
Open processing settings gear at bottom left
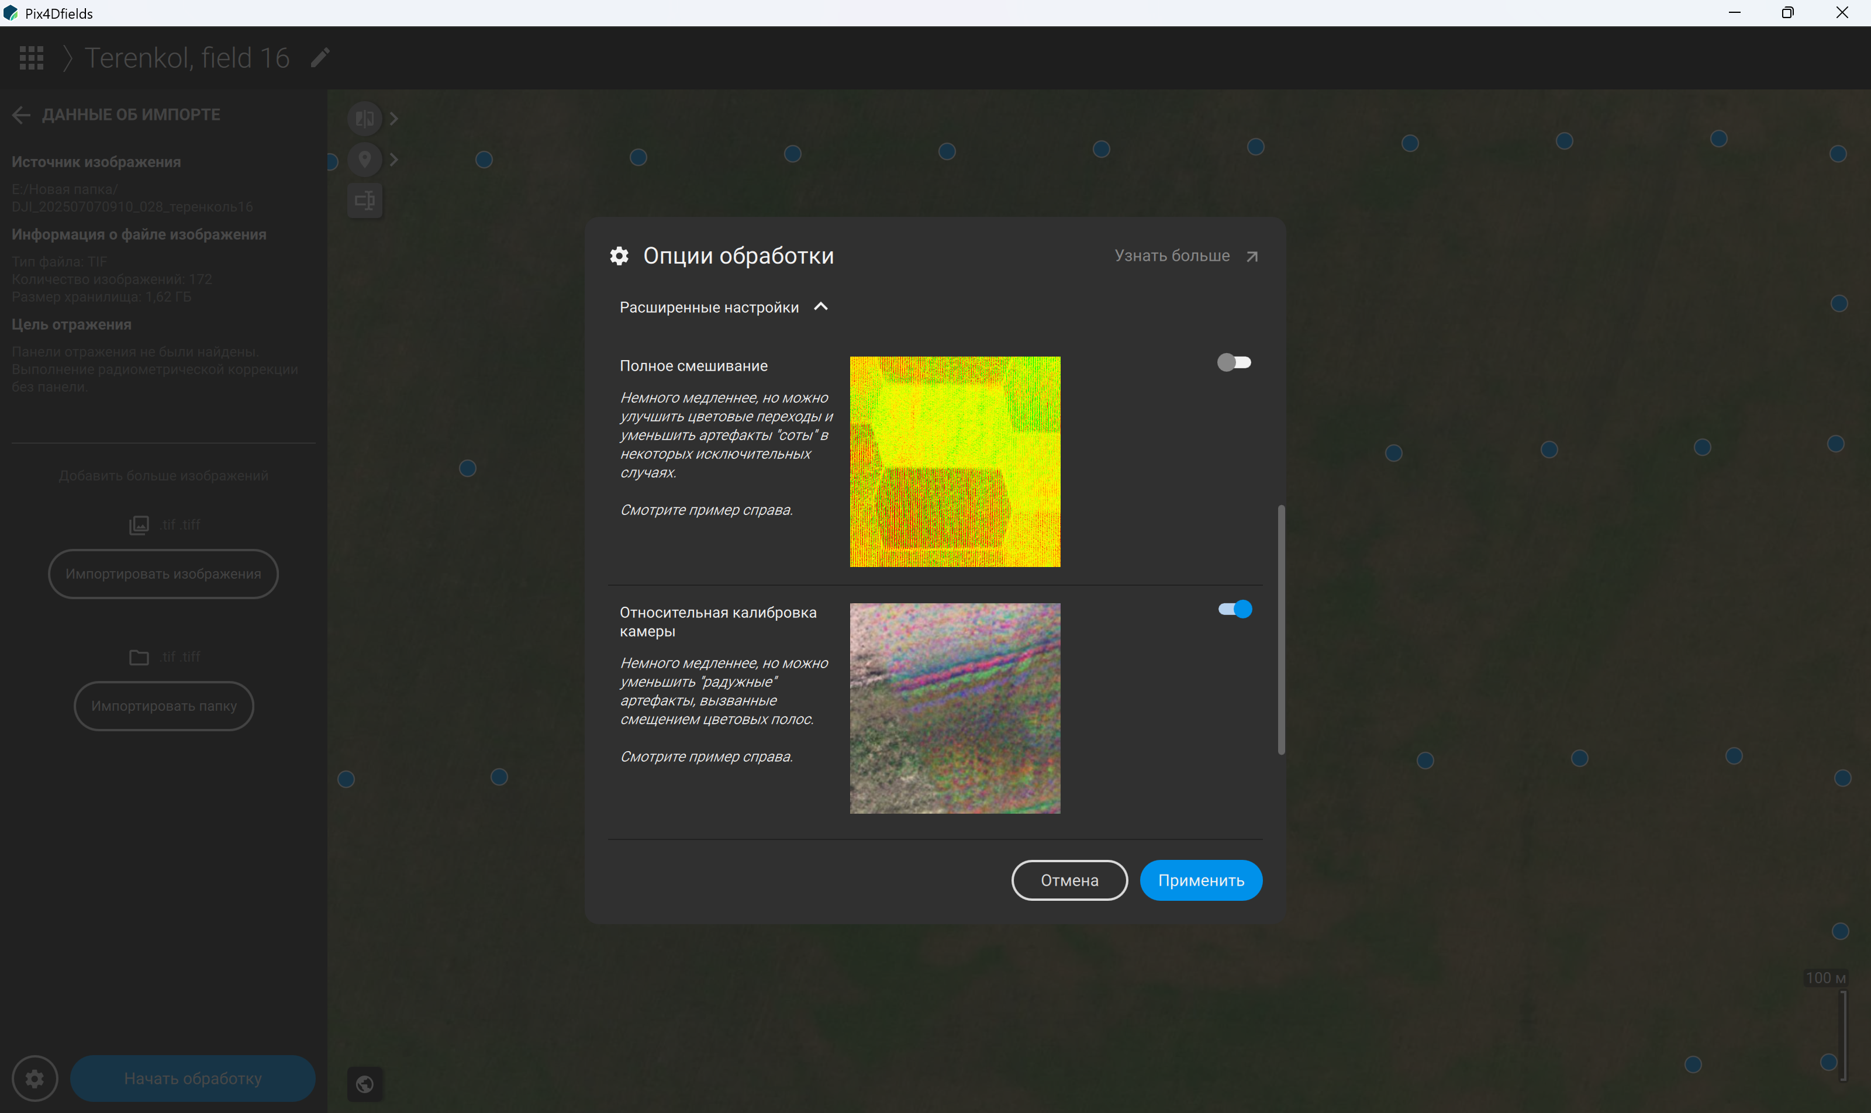tap(34, 1079)
